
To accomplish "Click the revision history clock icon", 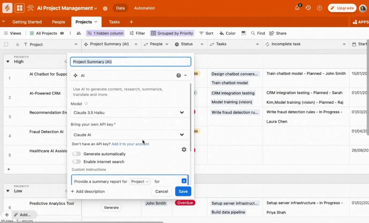I will coord(308,8).
